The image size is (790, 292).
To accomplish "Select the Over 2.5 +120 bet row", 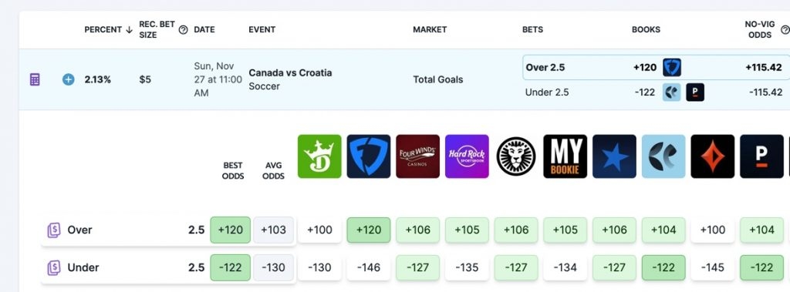I will [656, 68].
